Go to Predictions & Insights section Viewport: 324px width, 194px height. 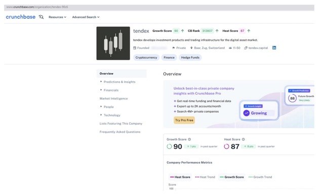(119, 82)
